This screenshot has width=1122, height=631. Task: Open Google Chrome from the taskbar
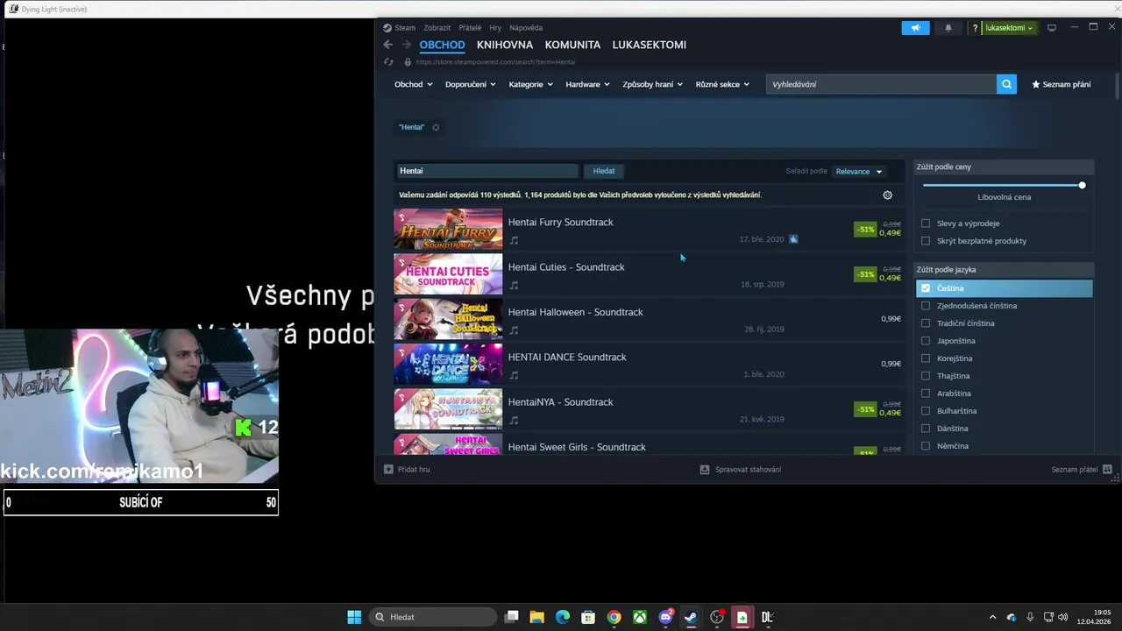614,617
